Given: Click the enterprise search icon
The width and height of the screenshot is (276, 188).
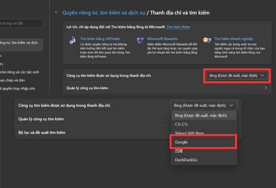Looking at the screenshot, I should tap(207, 40).
